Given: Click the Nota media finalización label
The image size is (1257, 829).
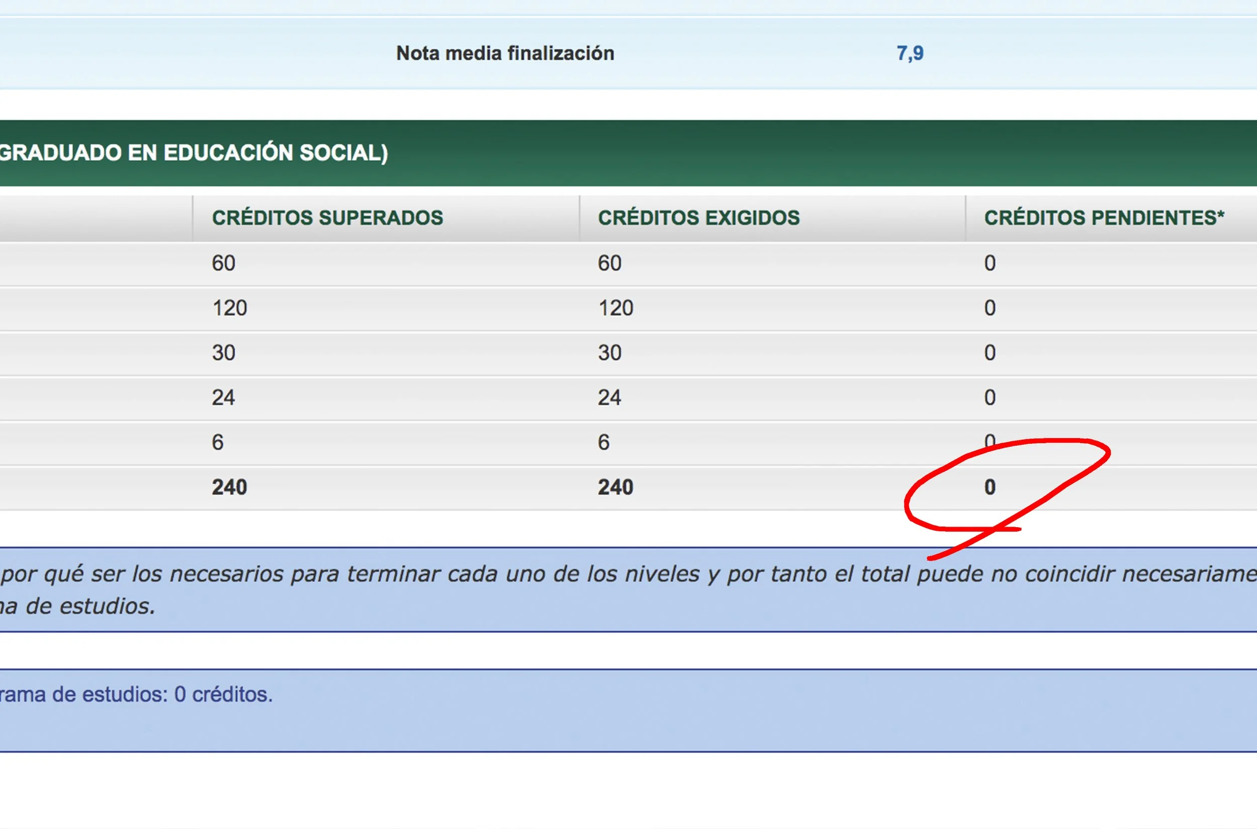Looking at the screenshot, I should (505, 53).
